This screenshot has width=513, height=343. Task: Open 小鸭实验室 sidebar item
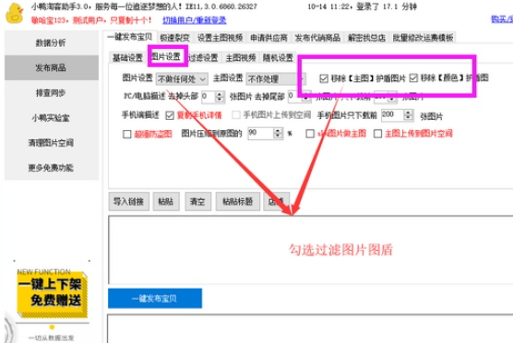[x=51, y=118]
